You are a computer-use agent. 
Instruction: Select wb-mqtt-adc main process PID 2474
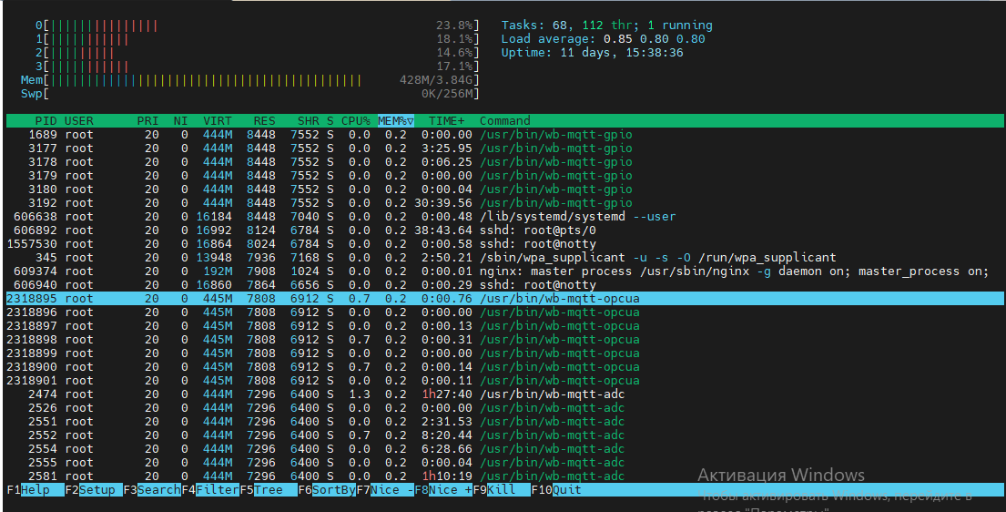tap(505, 394)
